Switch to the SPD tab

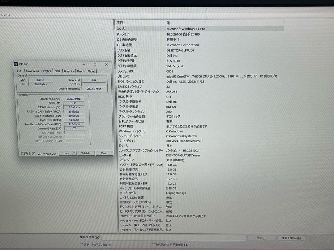(57, 71)
